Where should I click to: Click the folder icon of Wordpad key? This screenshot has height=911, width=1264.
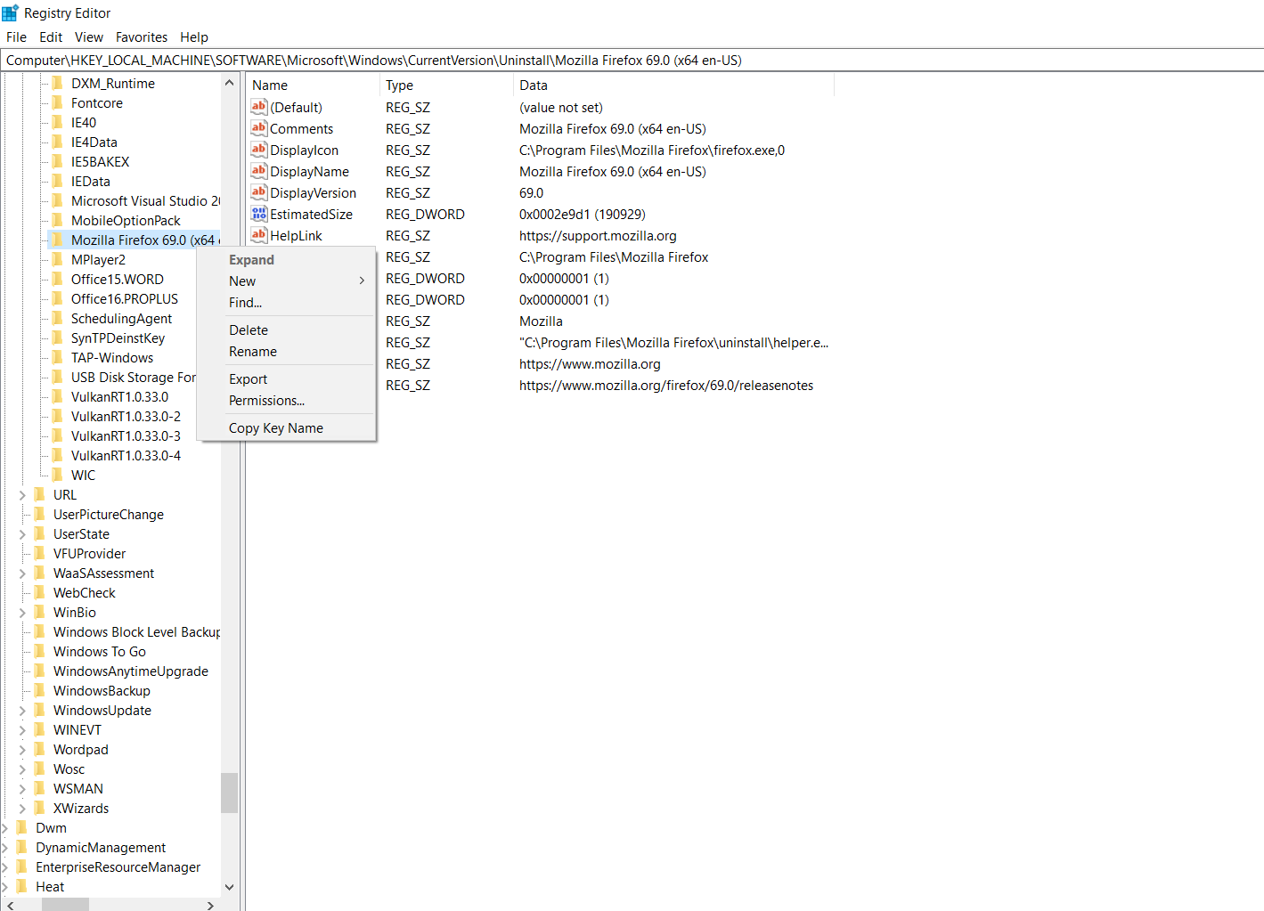pyautogui.click(x=39, y=749)
